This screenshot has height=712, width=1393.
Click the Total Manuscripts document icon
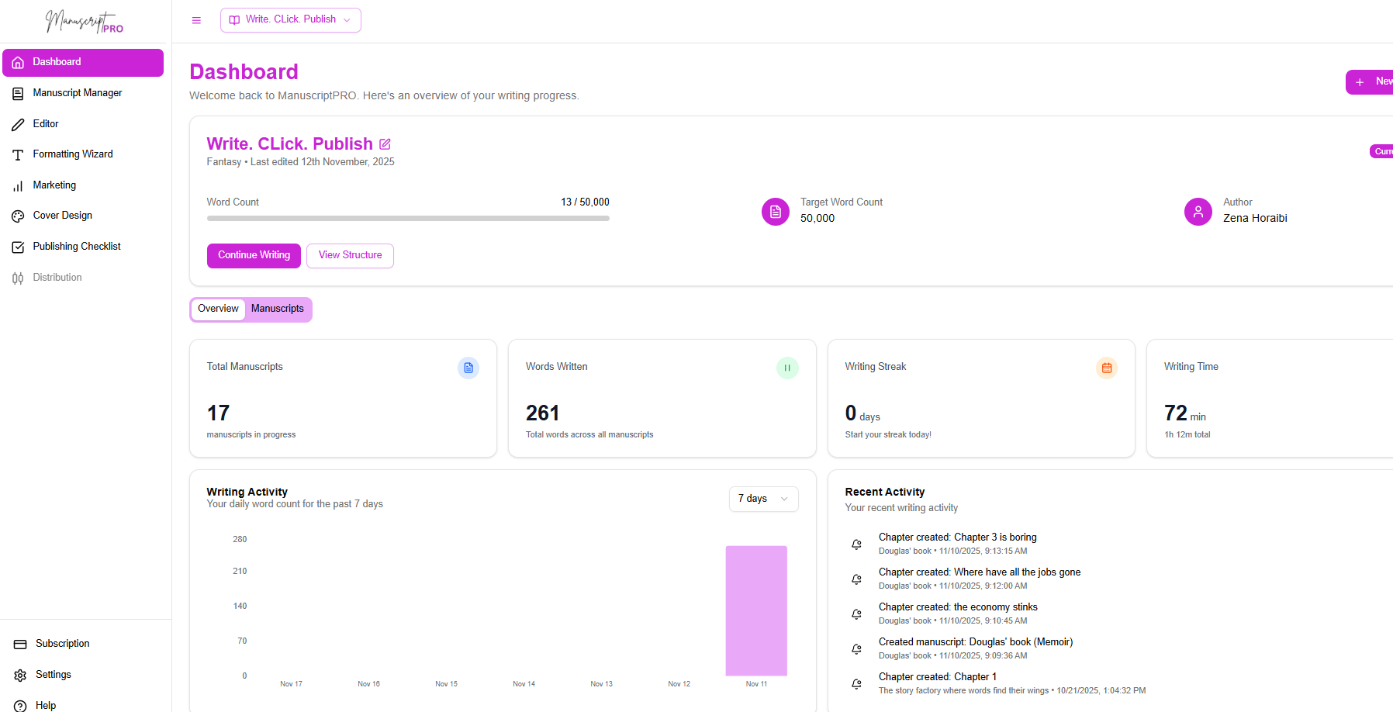pos(468,368)
